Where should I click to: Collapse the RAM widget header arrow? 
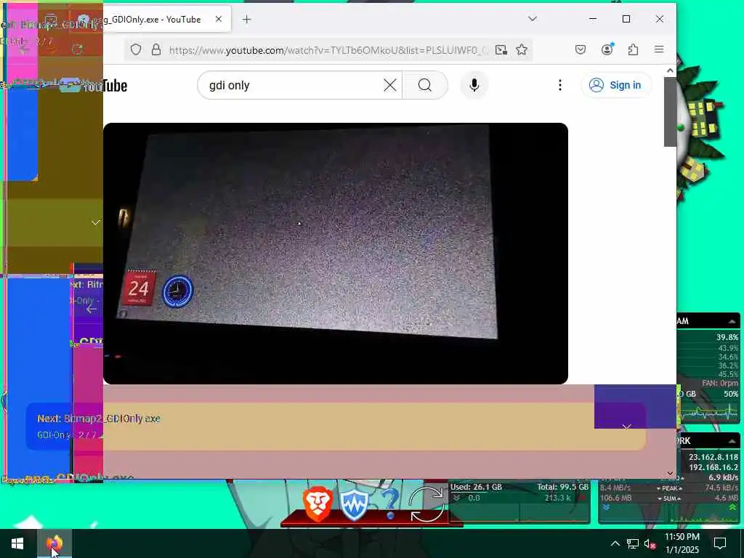(x=732, y=322)
